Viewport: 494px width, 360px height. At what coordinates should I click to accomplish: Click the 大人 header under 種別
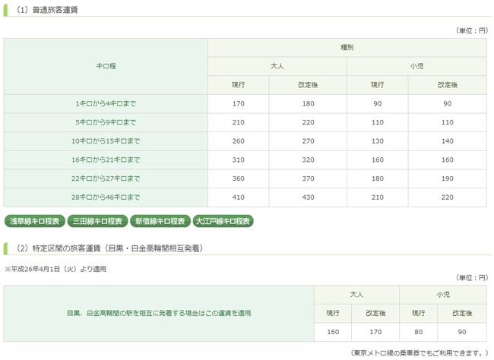click(x=277, y=66)
